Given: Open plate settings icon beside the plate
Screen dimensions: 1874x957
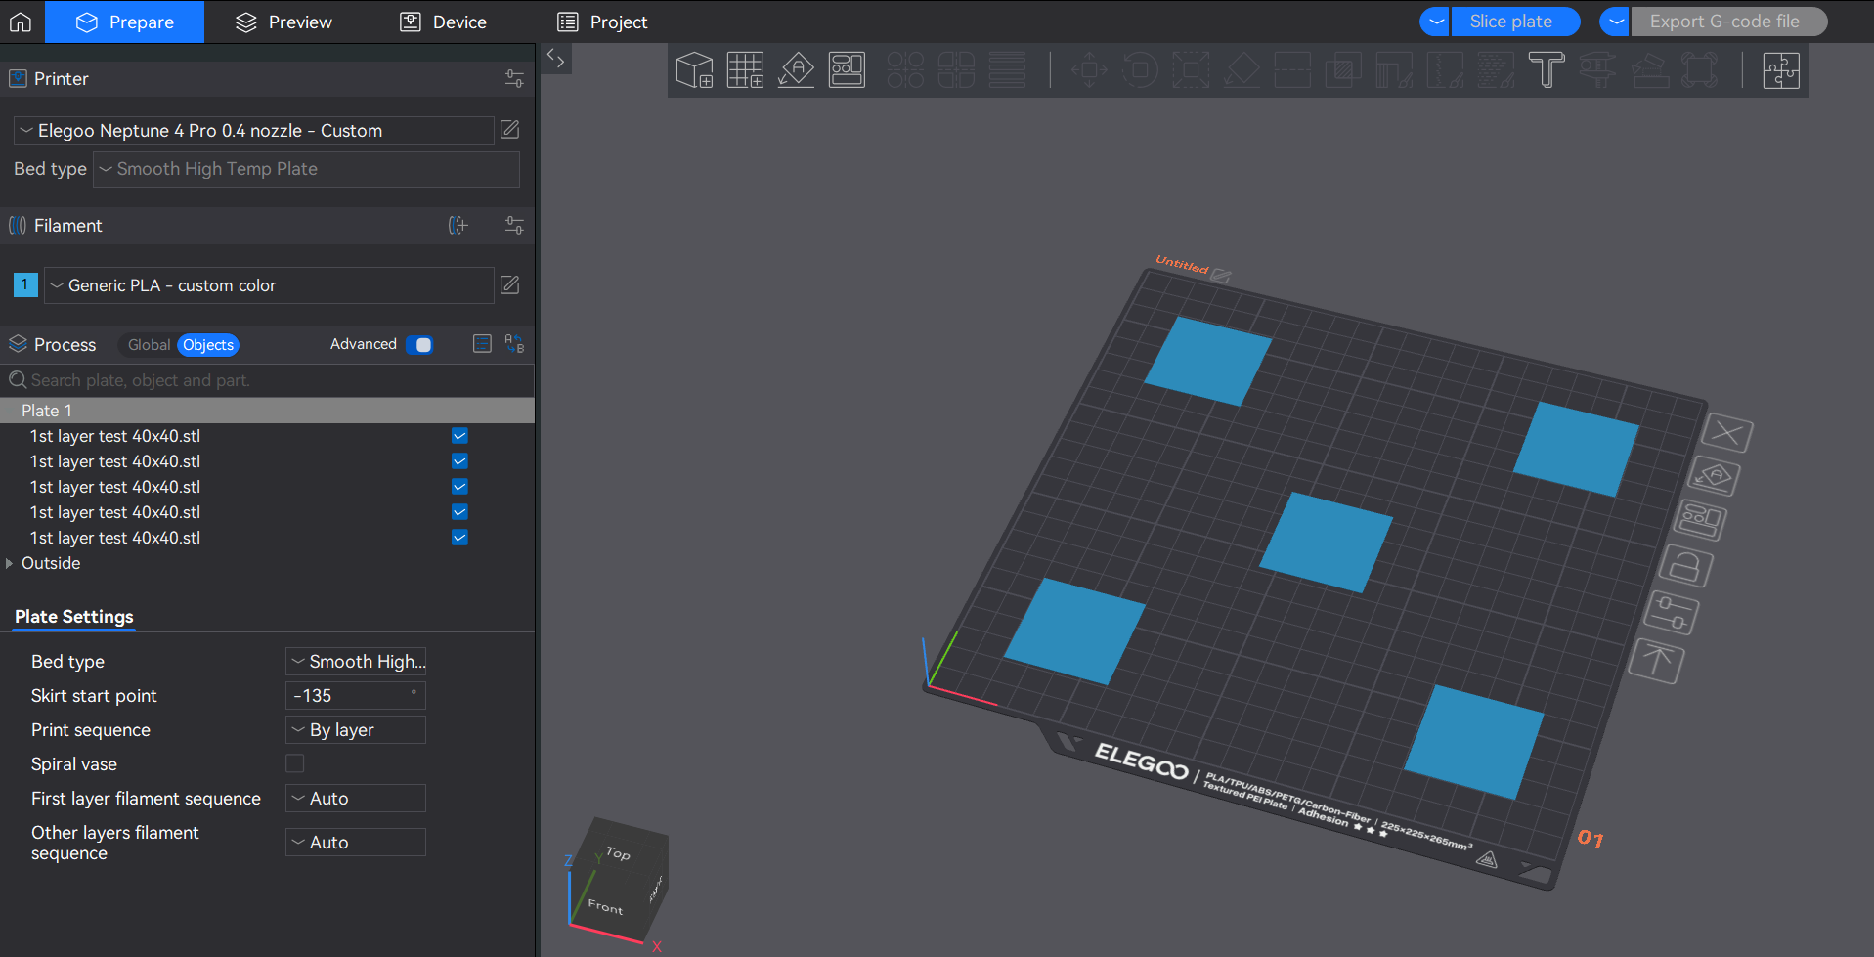Looking at the screenshot, I should tap(1671, 613).
